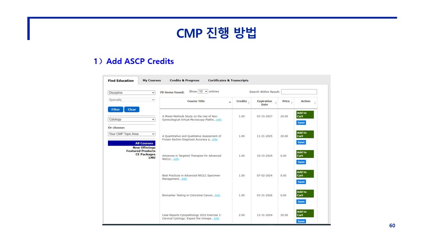Screen dimensions: 428x240
Task: Open Info link for Advances in Targeted Therapies
Action: (x=176, y=159)
